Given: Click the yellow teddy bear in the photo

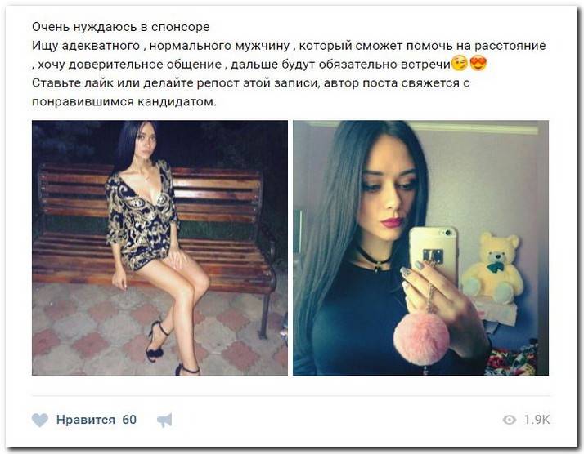Looking at the screenshot, I should click(x=494, y=268).
